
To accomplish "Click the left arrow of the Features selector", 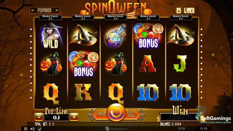I will coord(33,10).
